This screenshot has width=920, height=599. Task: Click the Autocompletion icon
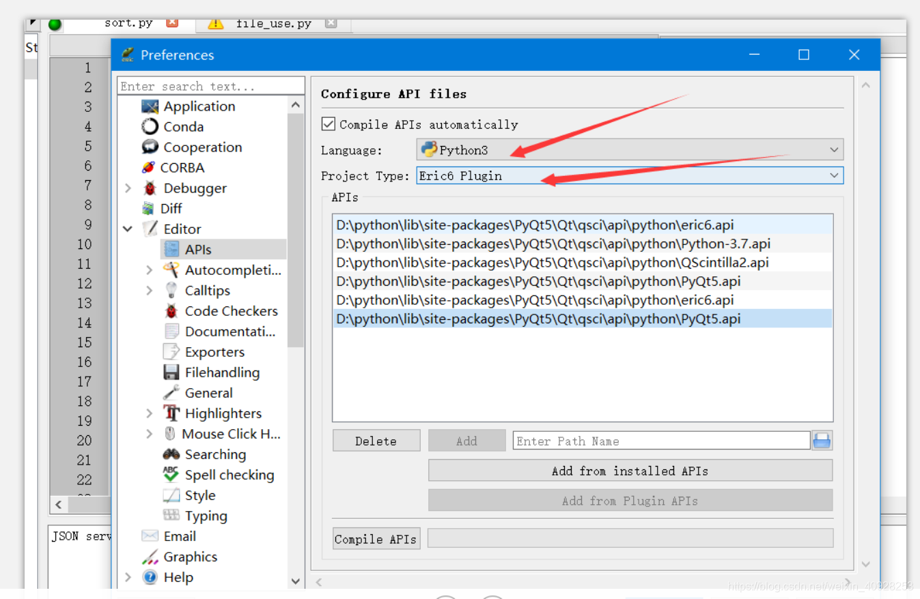171,270
